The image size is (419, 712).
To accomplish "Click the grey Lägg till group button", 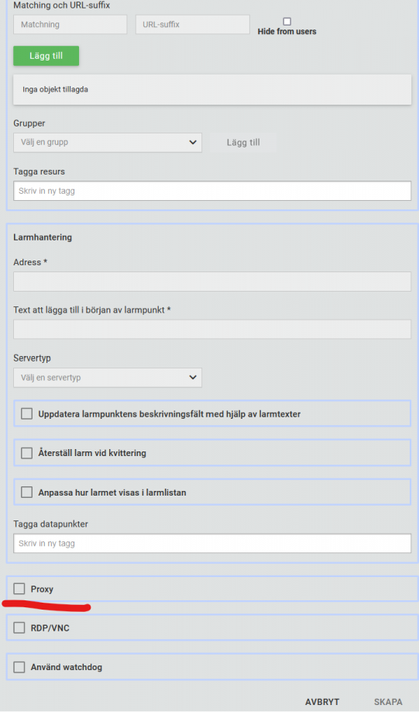I will click(x=243, y=143).
